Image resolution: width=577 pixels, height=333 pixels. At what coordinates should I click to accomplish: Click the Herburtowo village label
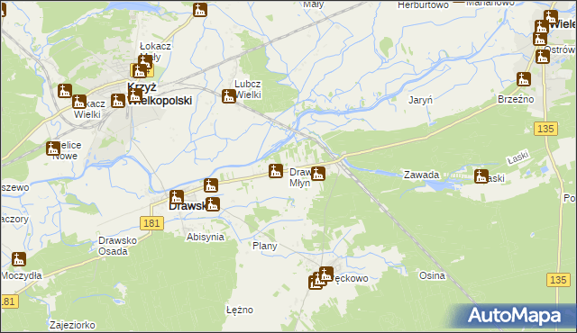pyautogui.click(x=423, y=4)
